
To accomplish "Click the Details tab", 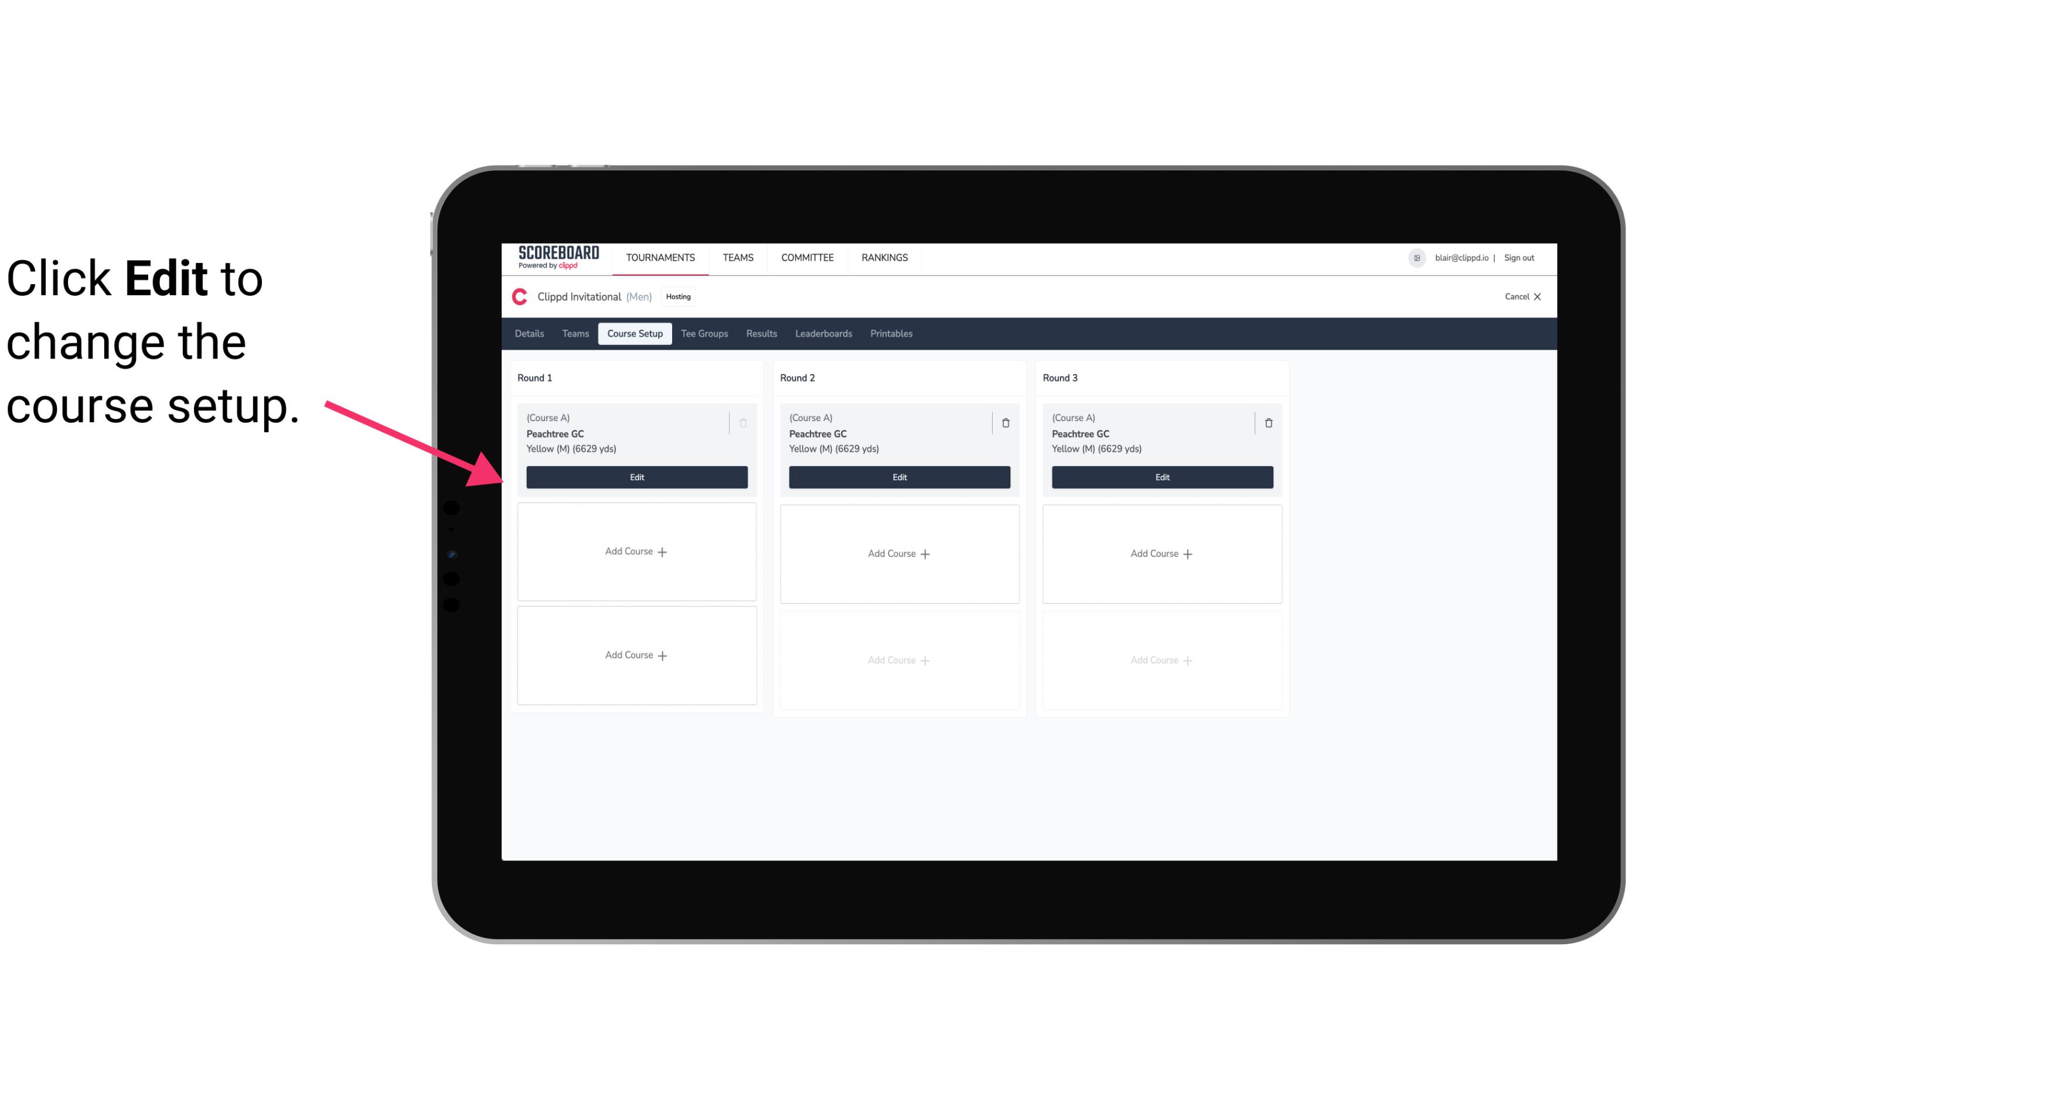I will pyautogui.click(x=531, y=333).
